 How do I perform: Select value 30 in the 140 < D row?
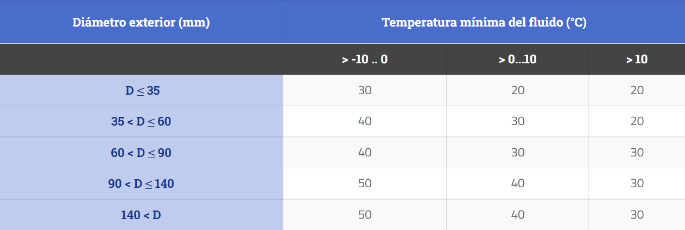pos(637,215)
